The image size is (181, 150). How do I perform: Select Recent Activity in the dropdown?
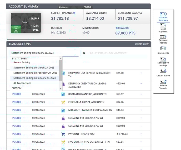pos(22,63)
